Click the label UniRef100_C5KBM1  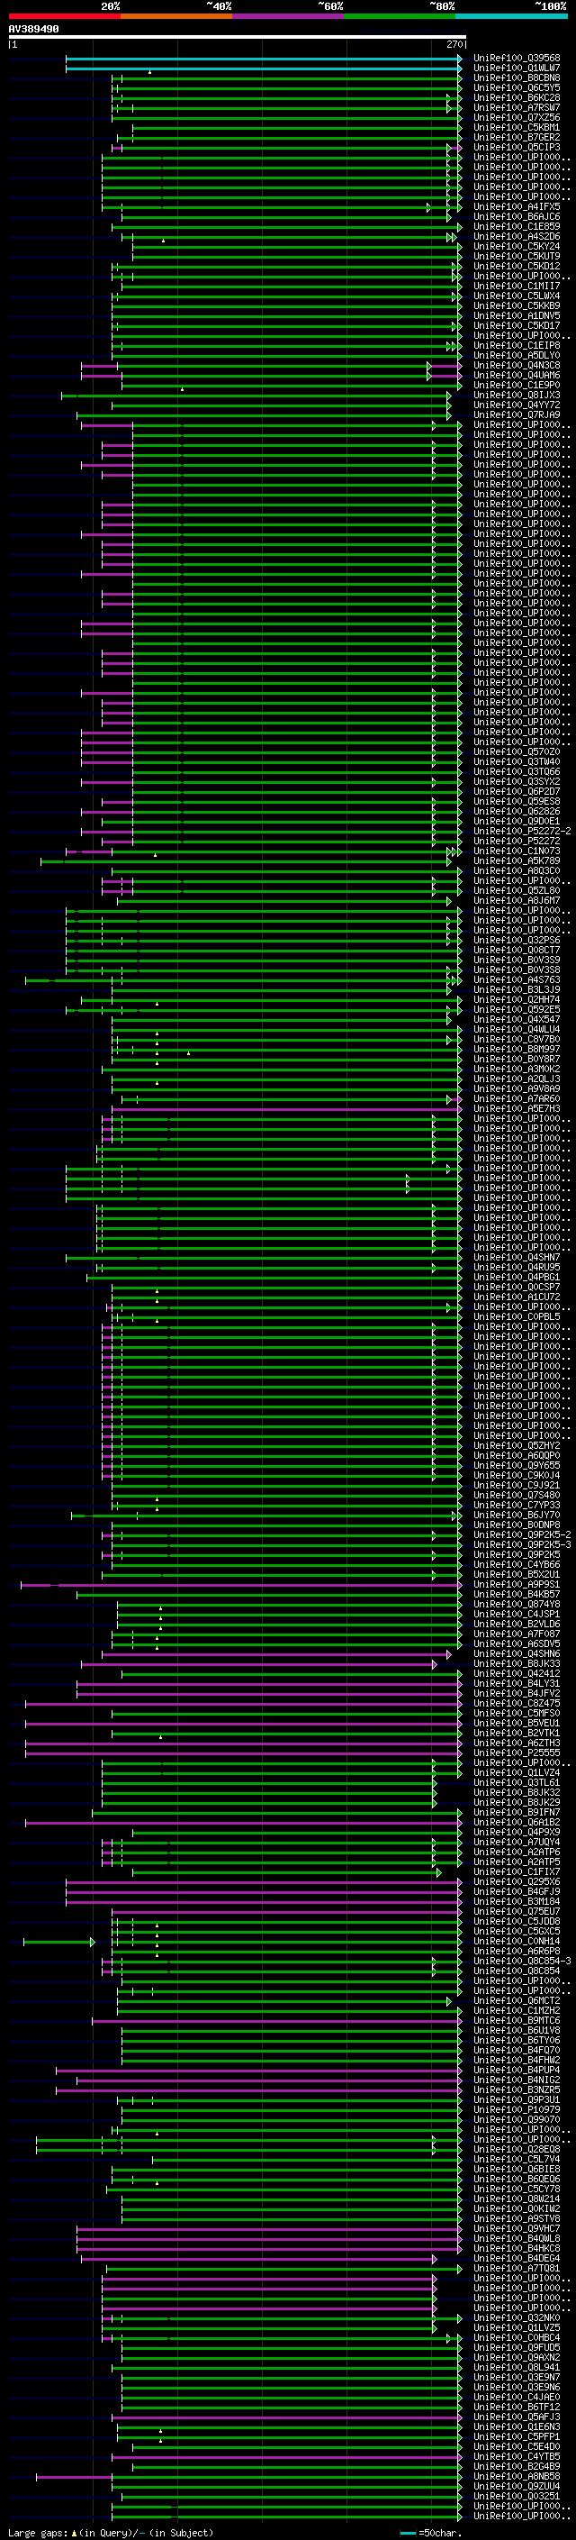tap(517, 127)
